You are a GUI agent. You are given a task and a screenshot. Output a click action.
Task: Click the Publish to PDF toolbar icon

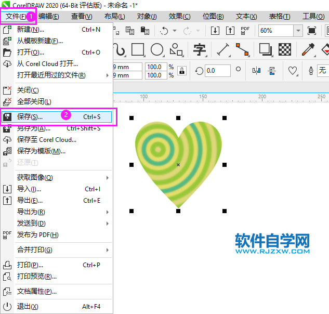pyautogui.click(x=246, y=31)
